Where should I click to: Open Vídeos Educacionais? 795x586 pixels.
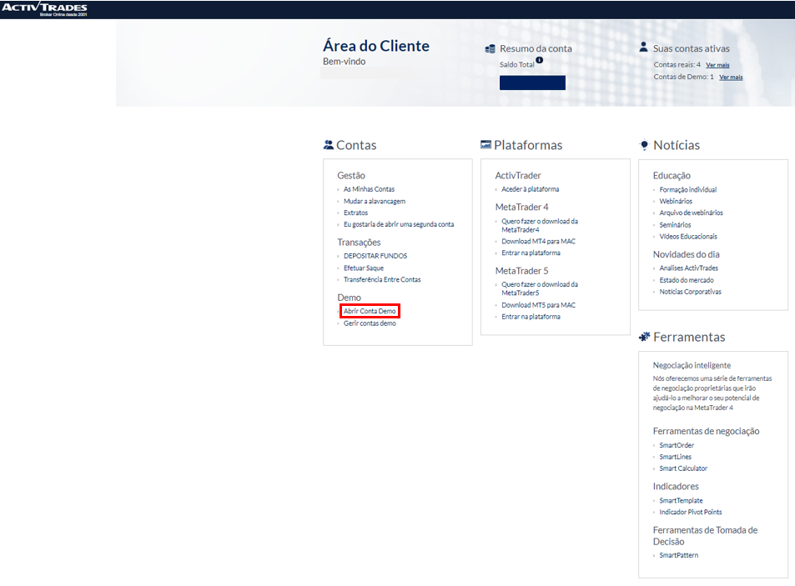tap(688, 237)
